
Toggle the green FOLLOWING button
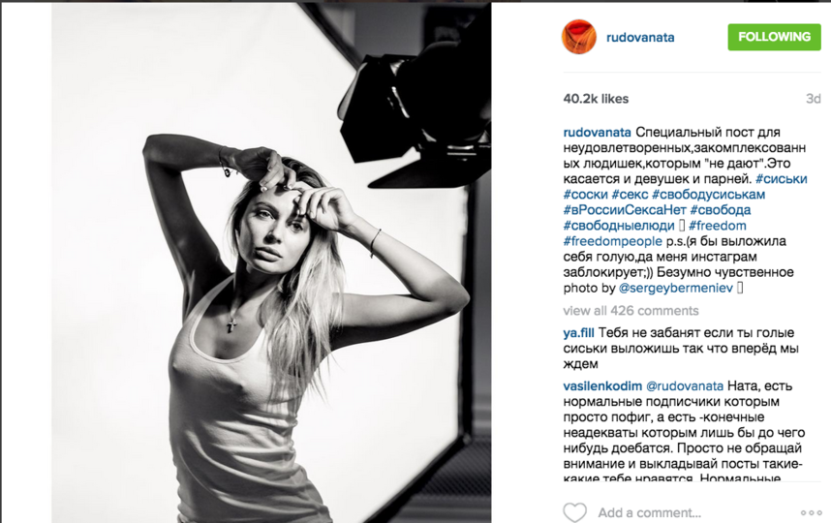[774, 37]
